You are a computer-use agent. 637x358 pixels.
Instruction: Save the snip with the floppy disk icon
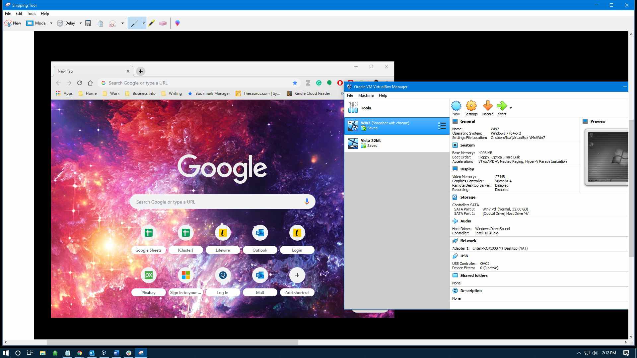pyautogui.click(x=88, y=23)
